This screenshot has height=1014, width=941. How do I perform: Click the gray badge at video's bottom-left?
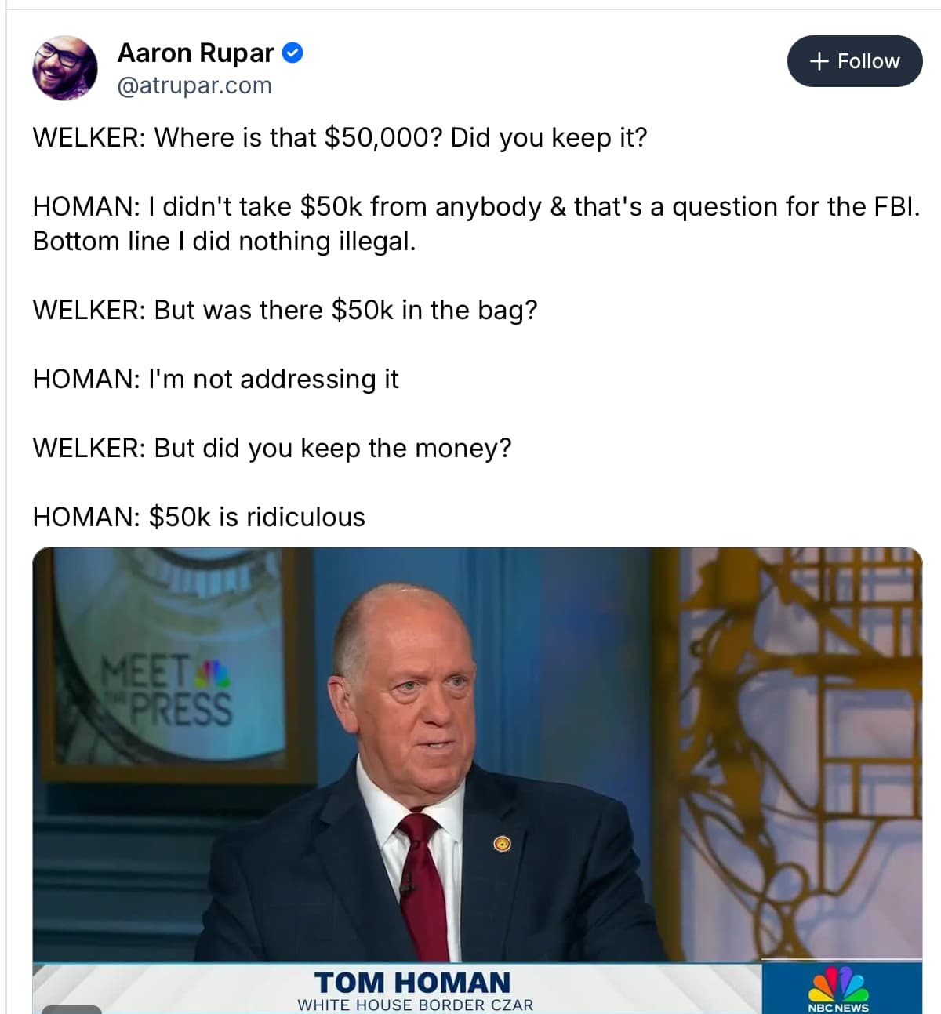coord(71,1009)
